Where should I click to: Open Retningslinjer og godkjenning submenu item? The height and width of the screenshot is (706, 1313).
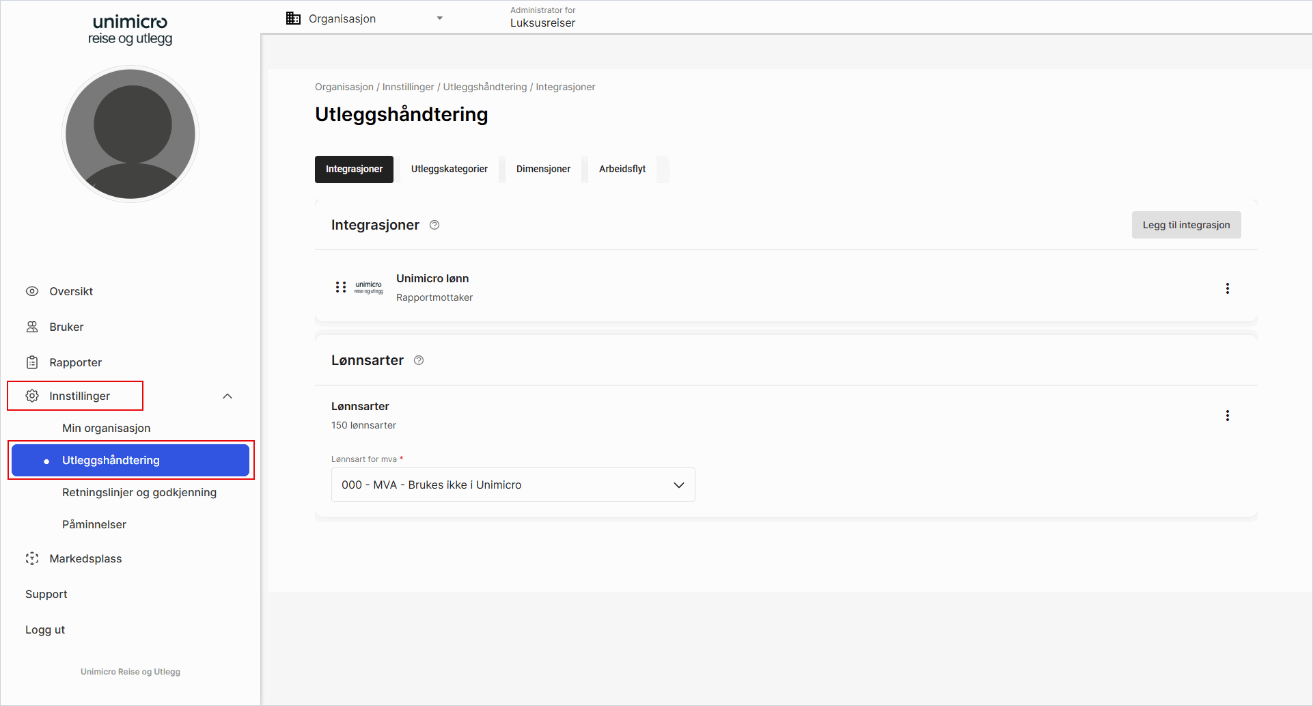(139, 492)
